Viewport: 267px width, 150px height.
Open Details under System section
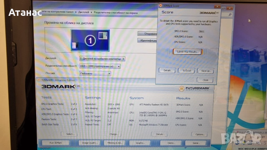click(159, 134)
